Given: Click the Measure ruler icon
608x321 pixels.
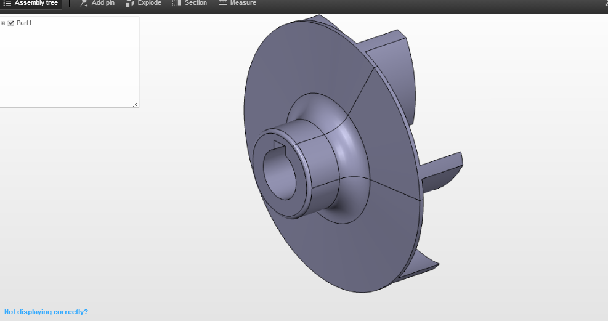Looking at the screenshot, I should (222, 2).
